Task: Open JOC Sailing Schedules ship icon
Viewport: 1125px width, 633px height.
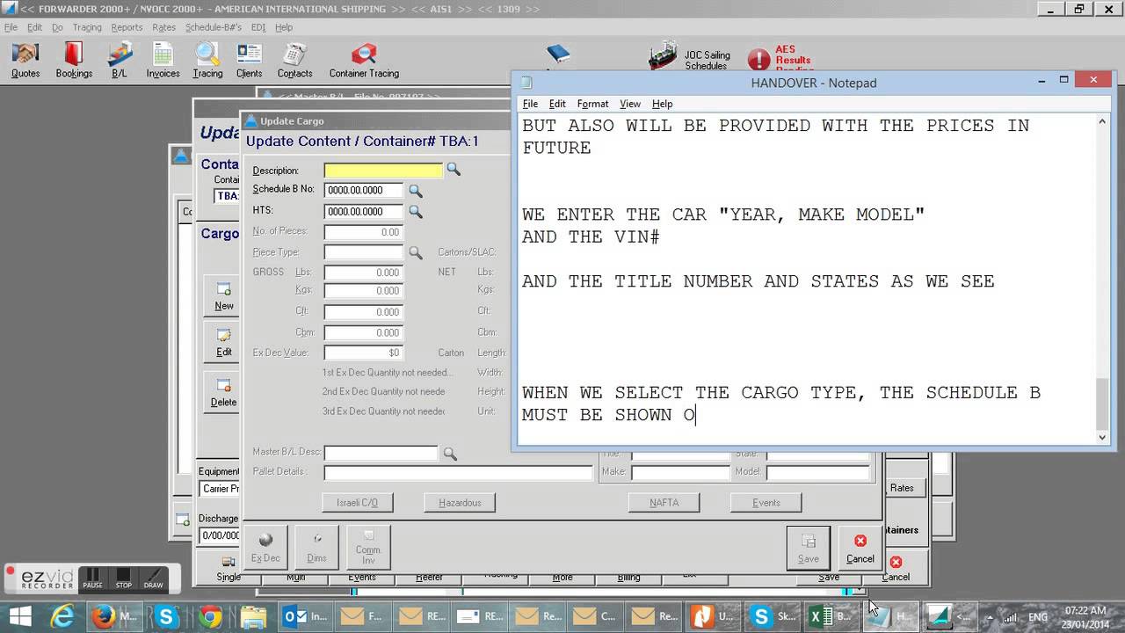Action: (663, 56)
